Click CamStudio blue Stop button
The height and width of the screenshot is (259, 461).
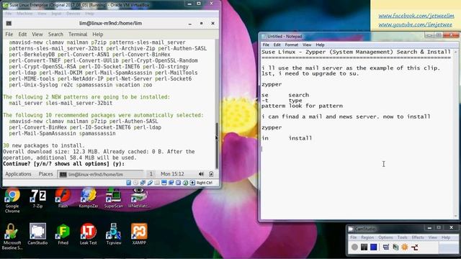click(x=373, y=247)
